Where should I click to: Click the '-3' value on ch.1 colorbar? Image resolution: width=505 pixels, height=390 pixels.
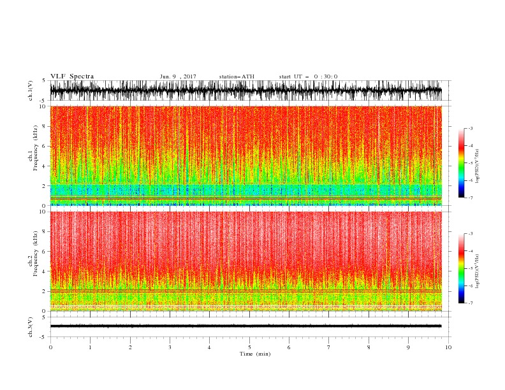(471, 128)
